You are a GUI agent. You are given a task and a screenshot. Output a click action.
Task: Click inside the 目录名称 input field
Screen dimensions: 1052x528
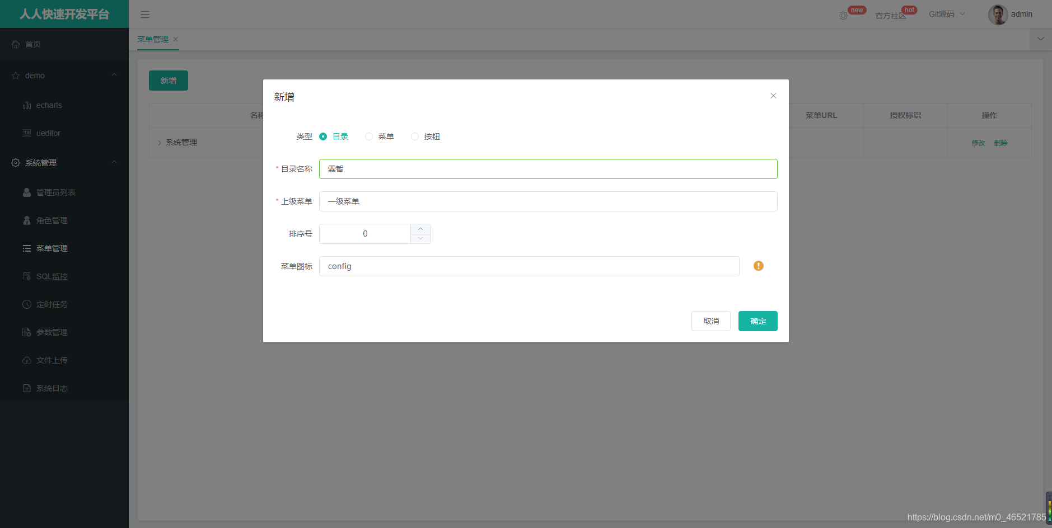(x=548, y=168)
